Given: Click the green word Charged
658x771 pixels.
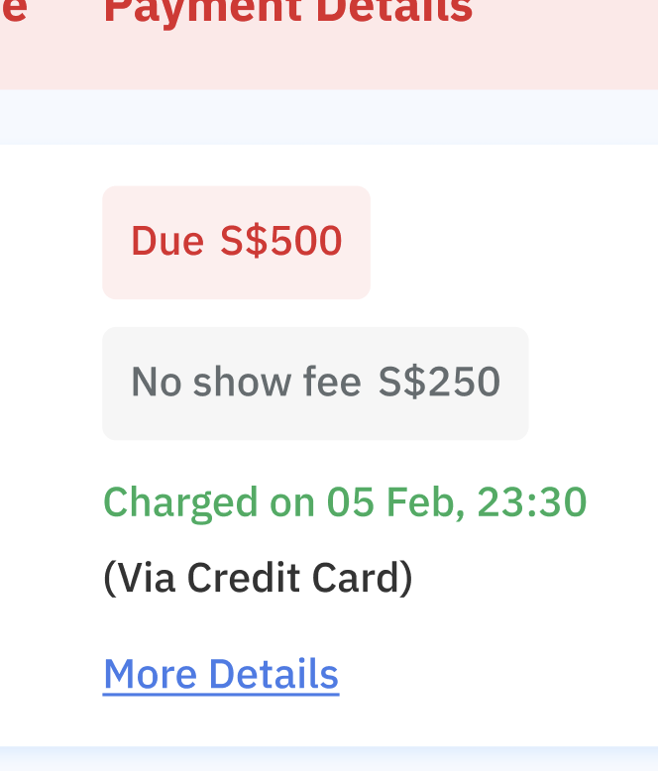Looking at the screenshot, I should [180, 502].
